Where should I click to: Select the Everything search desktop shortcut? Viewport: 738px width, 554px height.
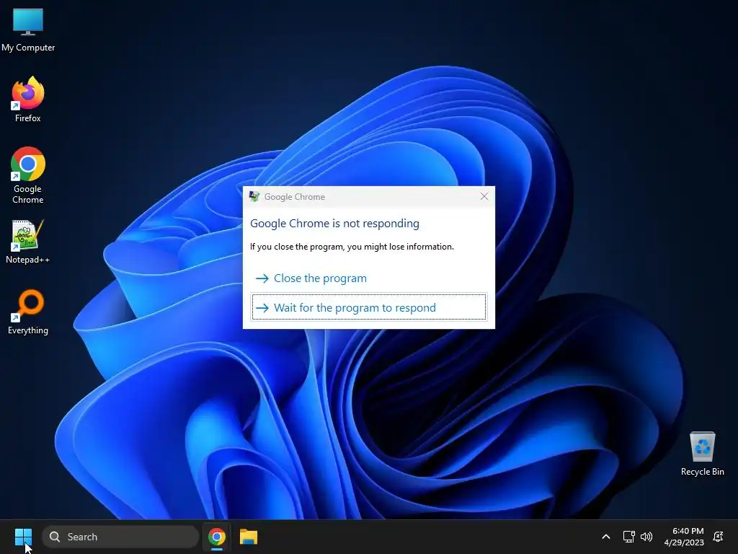click(28, 312)
